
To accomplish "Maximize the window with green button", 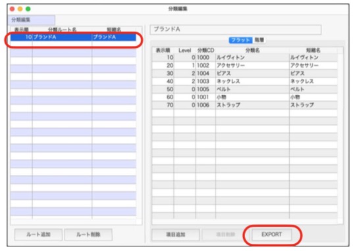I will 28,9.
